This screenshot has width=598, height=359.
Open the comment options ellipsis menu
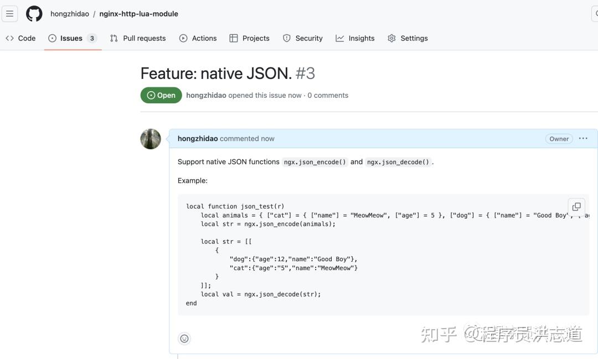583,139
